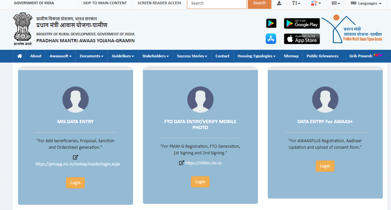Click the text 'For AWAASPLUS Registration, Aadhaar'
This screenshot has width=391, height=210.
point(325,141)
